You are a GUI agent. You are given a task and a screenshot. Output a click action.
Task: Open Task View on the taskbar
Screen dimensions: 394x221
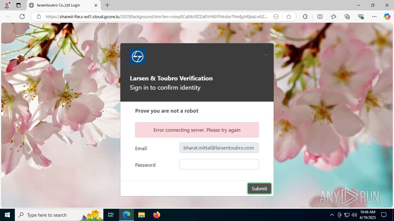(x=111, y=215)
